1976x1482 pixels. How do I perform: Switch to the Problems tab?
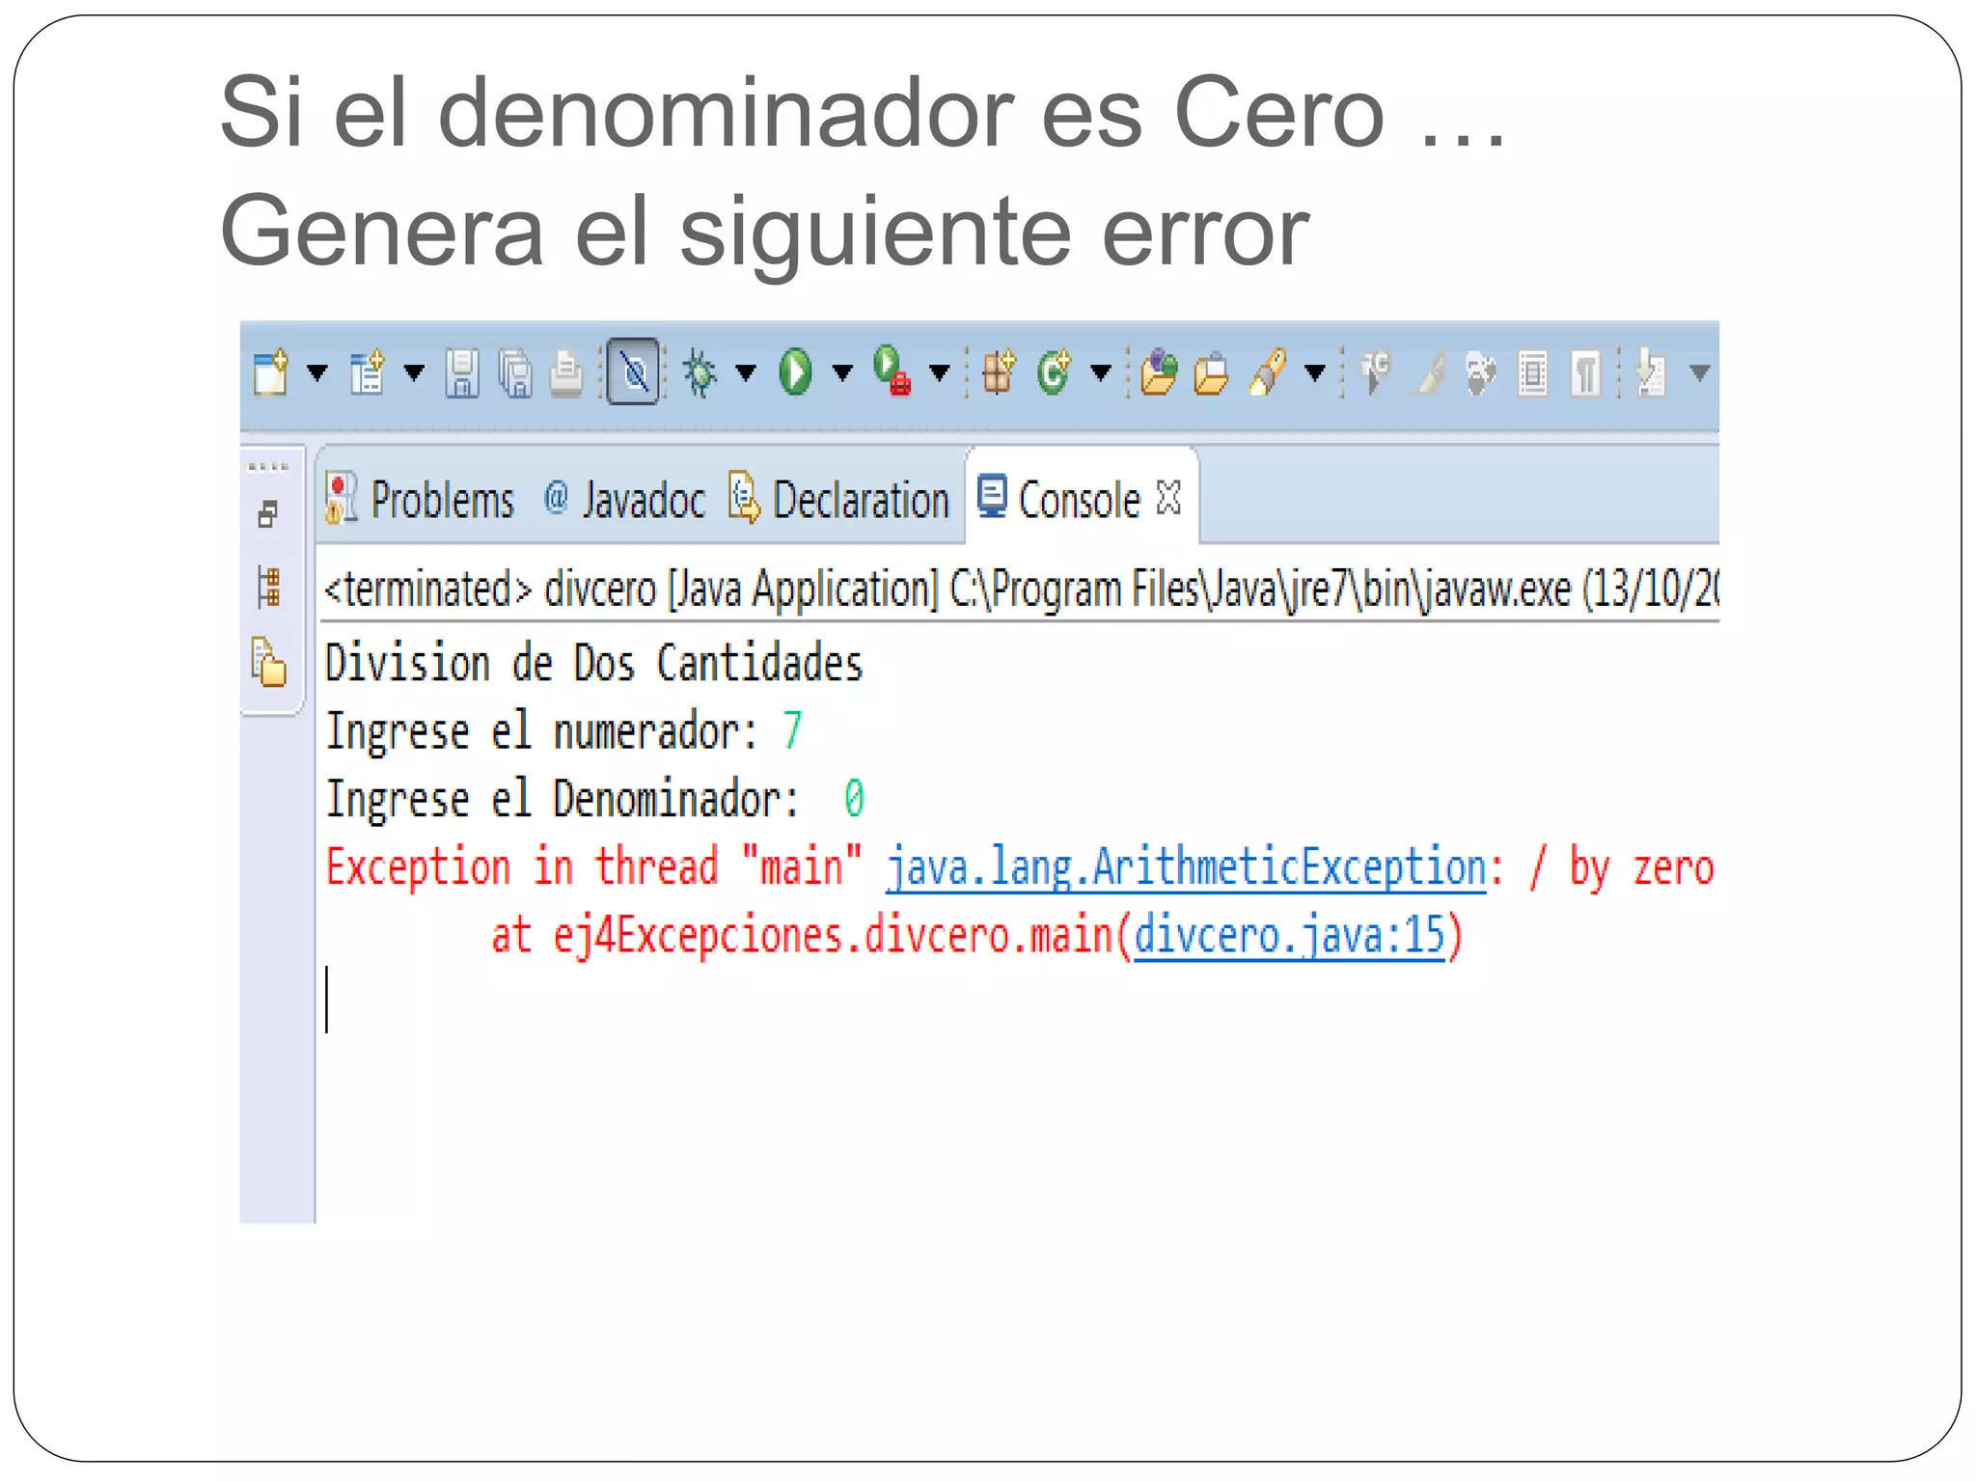(421, 500)
